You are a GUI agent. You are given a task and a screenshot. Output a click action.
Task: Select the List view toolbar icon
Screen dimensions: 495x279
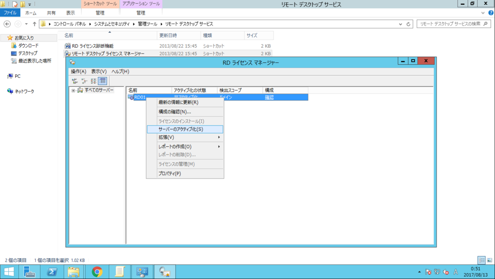point(93,81)
